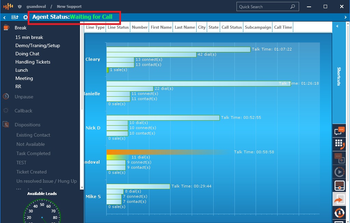Click the State column header

(213, 27)
